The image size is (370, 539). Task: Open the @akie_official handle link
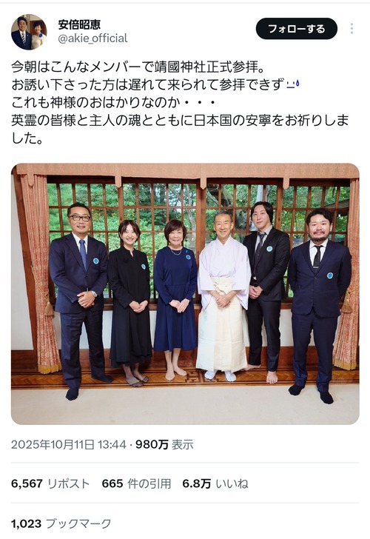pyautogui.click(x=92, y=38)
